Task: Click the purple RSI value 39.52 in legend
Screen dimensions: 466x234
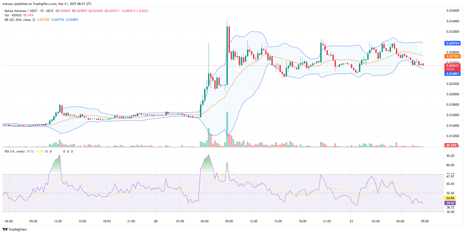Action: [x=30, y=151]
